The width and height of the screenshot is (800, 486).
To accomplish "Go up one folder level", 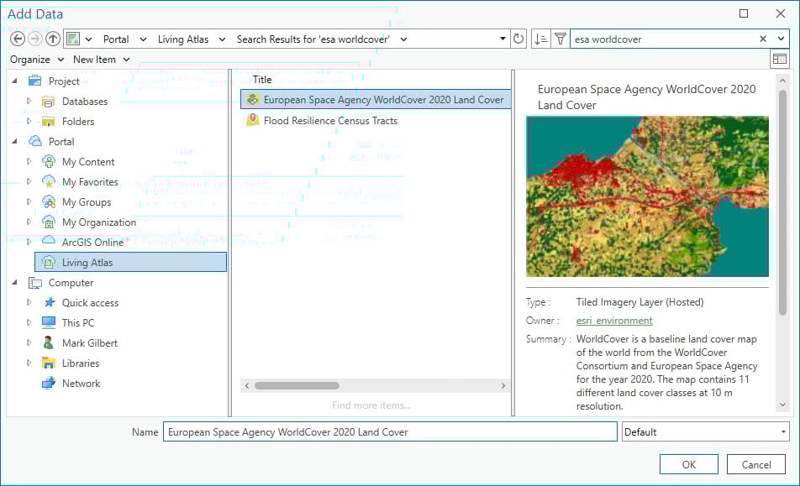I will coord(52,39).
